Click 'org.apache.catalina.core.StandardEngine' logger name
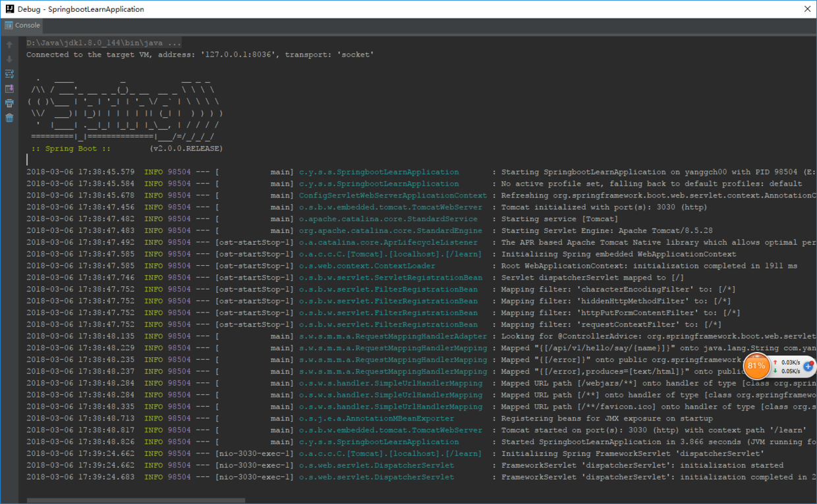The image size is (817, 504). click(391, 231)
